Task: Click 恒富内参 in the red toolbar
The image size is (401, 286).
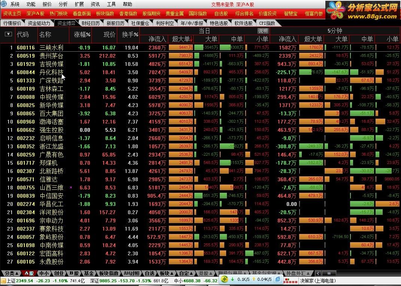Action: click(314, 13)
